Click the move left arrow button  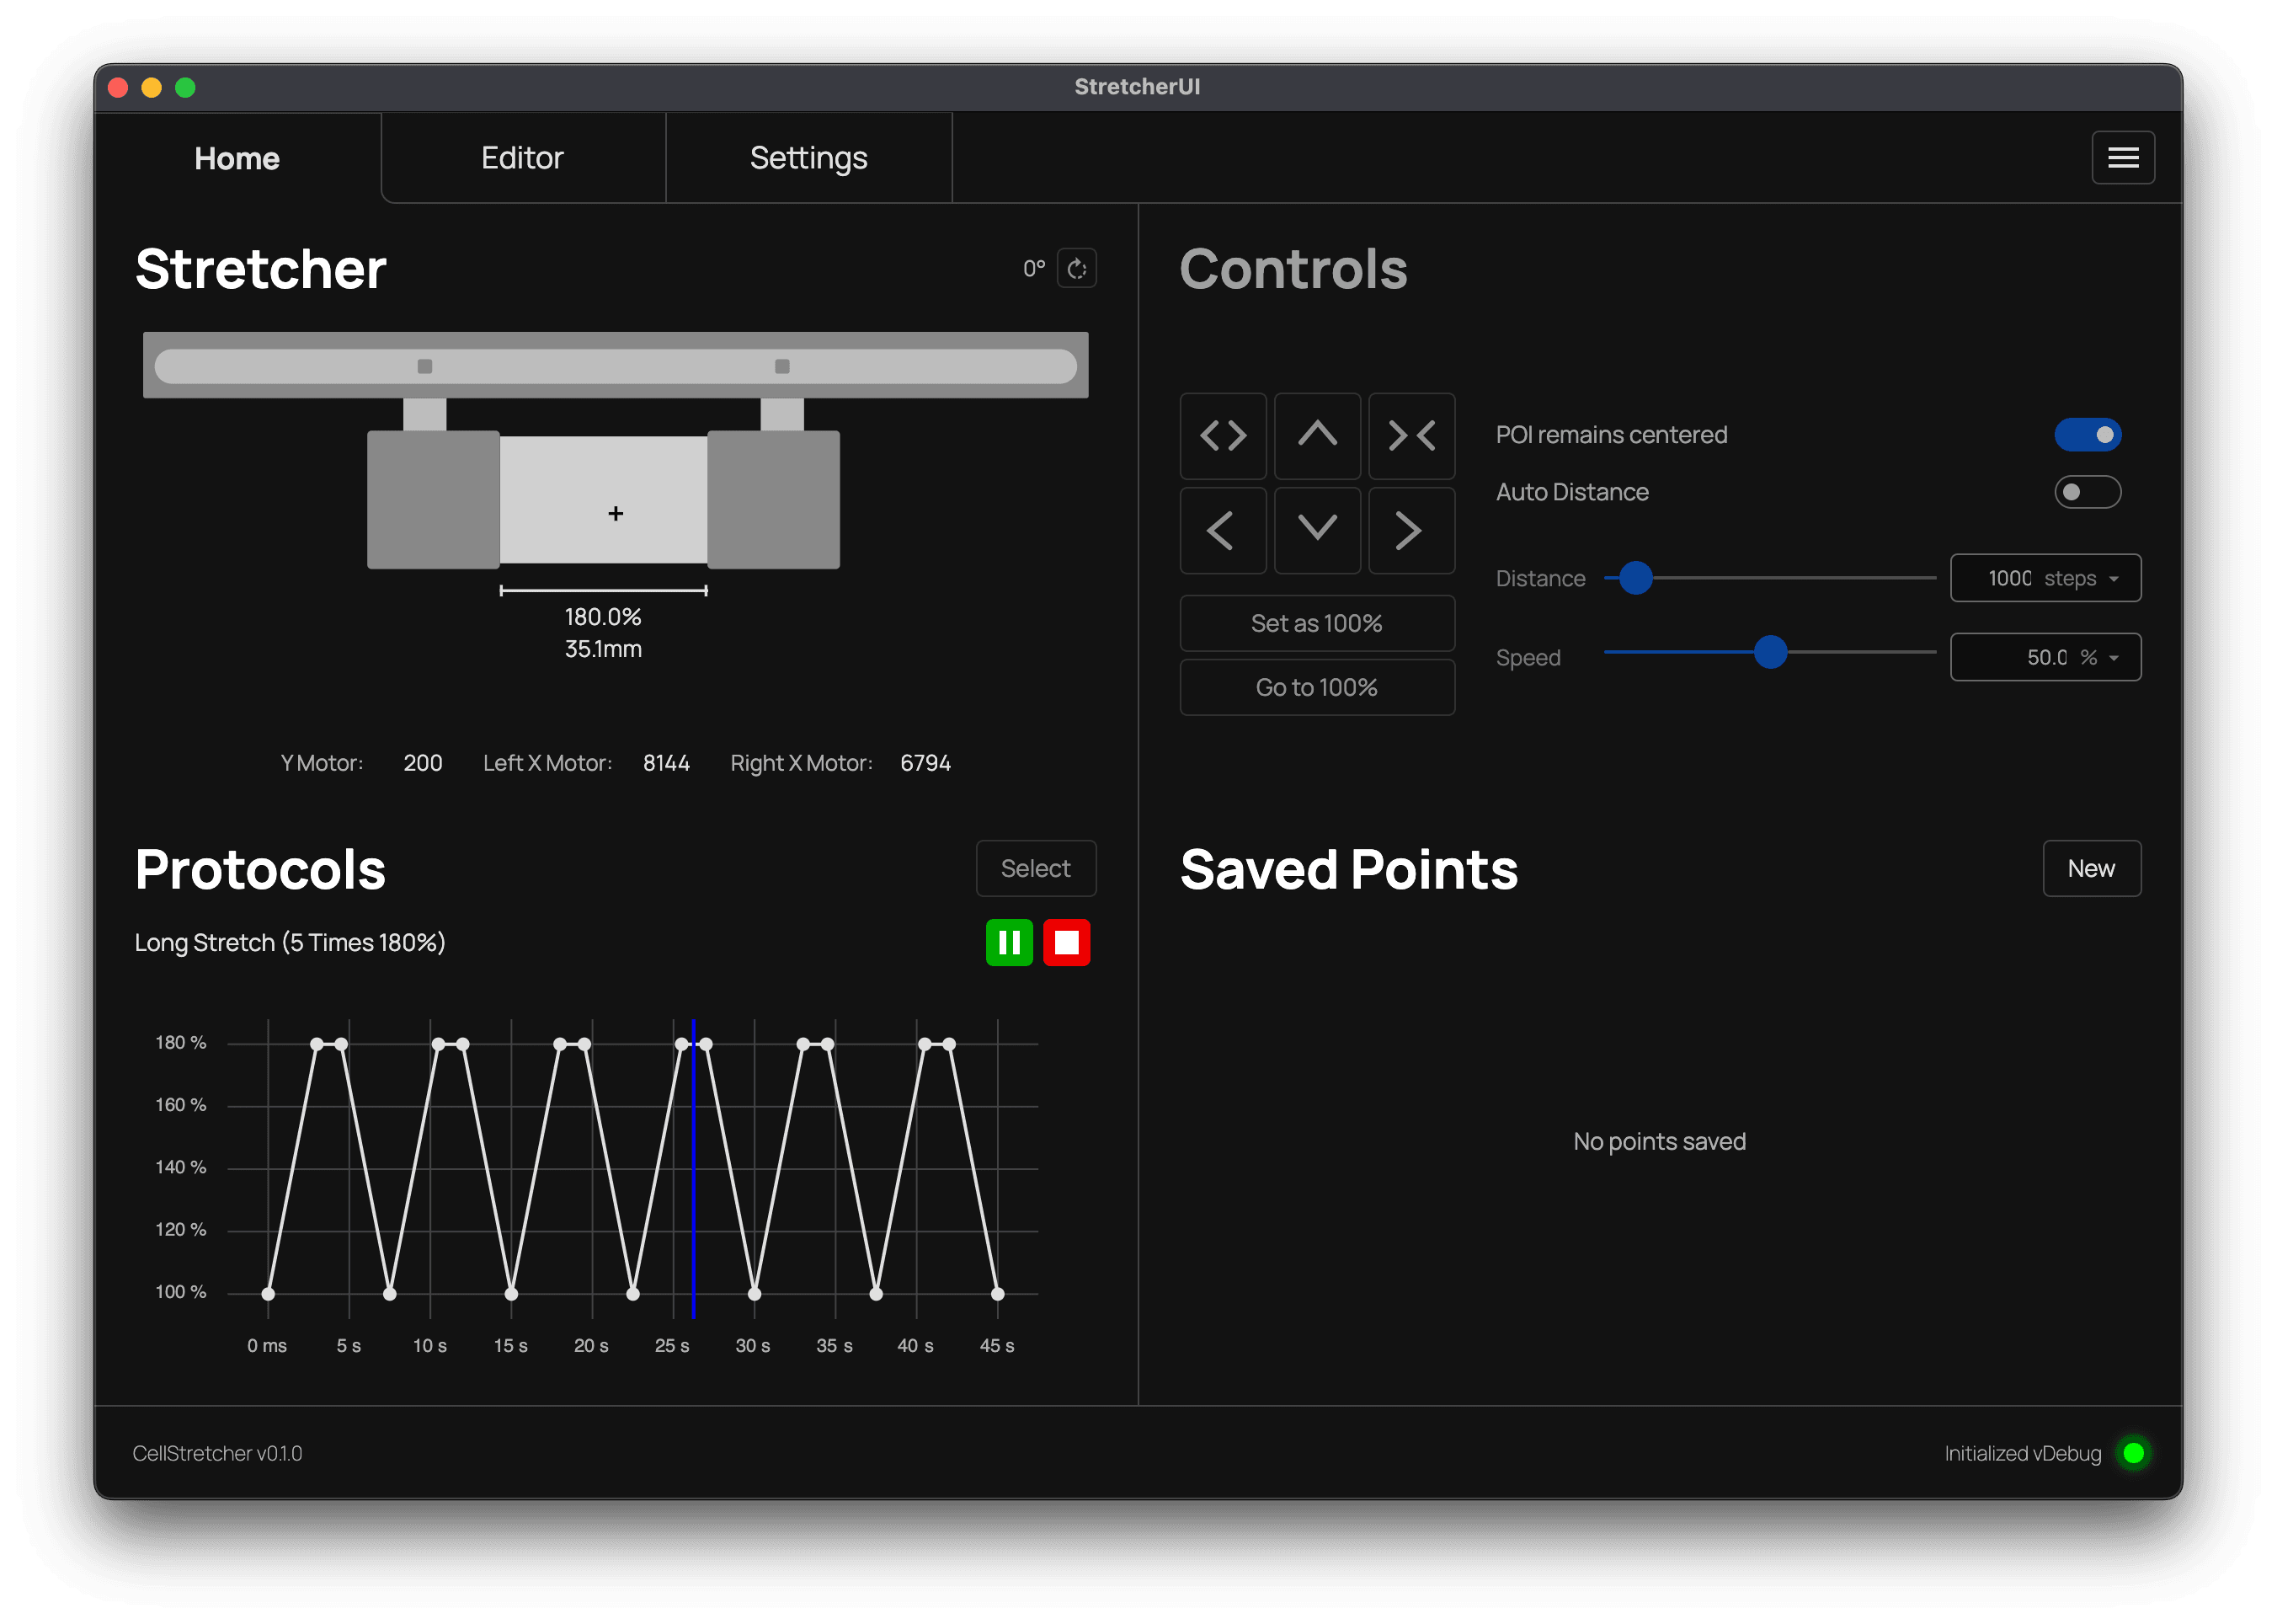click(1223, 530)
